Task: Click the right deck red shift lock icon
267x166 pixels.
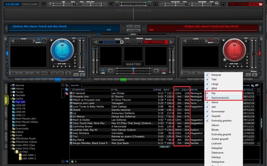Action: coord(211,40)
